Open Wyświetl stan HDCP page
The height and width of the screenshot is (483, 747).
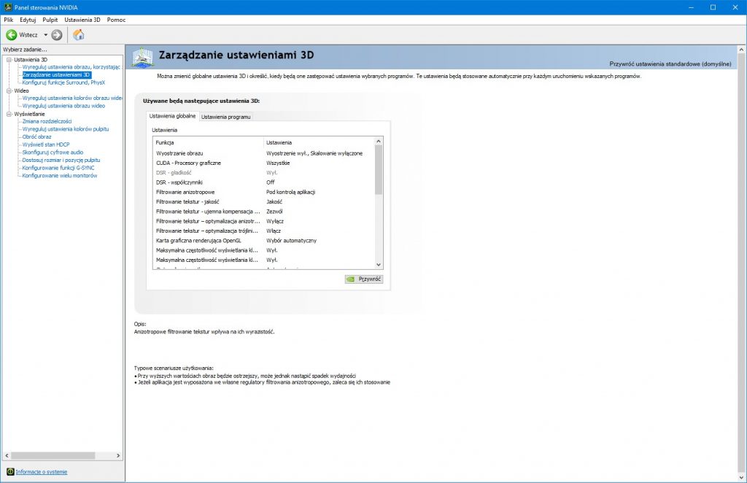[x=46, y=144]
